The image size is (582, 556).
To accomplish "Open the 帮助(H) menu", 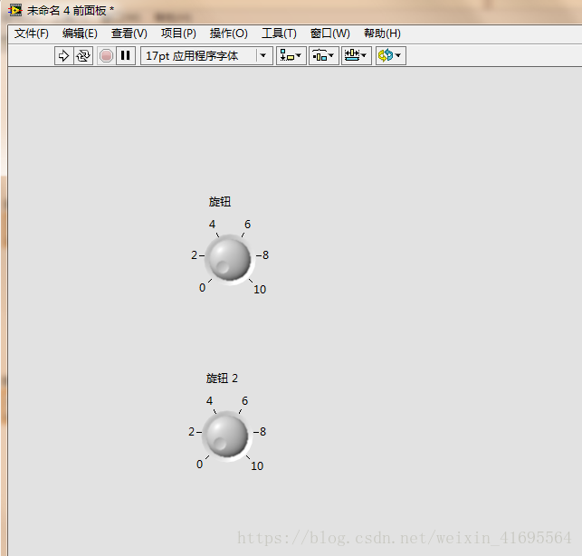I will 382,34.
